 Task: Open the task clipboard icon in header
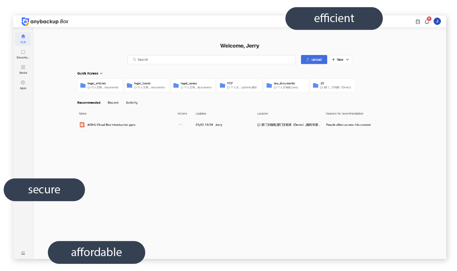[418, 21]
